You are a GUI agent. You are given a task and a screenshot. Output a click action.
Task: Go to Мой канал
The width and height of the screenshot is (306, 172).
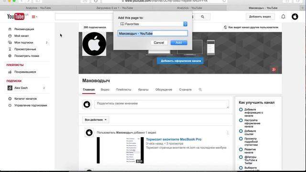22,36
